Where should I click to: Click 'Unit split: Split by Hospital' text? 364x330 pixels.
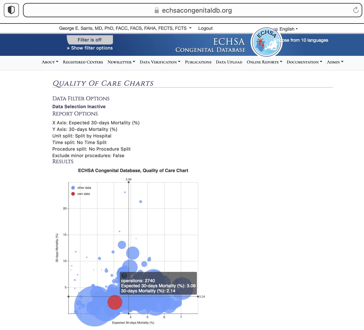82,136
